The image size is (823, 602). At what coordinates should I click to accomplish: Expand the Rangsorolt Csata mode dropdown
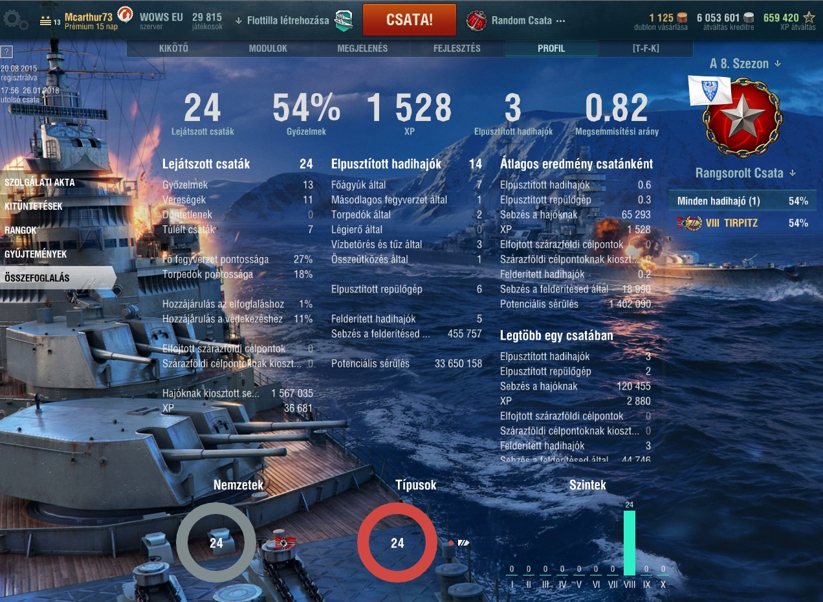coord(745,173)
